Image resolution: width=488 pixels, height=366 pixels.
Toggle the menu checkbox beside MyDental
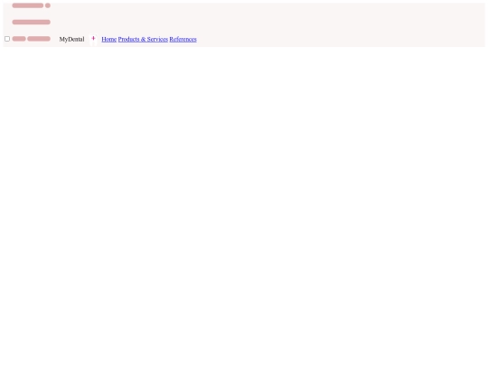point(7,39)
